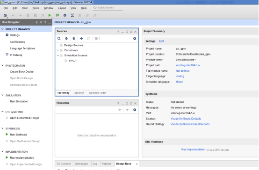The image size is (259, 170).
Task: Click the Paste toolbar icon
Action: click(36, 15)
